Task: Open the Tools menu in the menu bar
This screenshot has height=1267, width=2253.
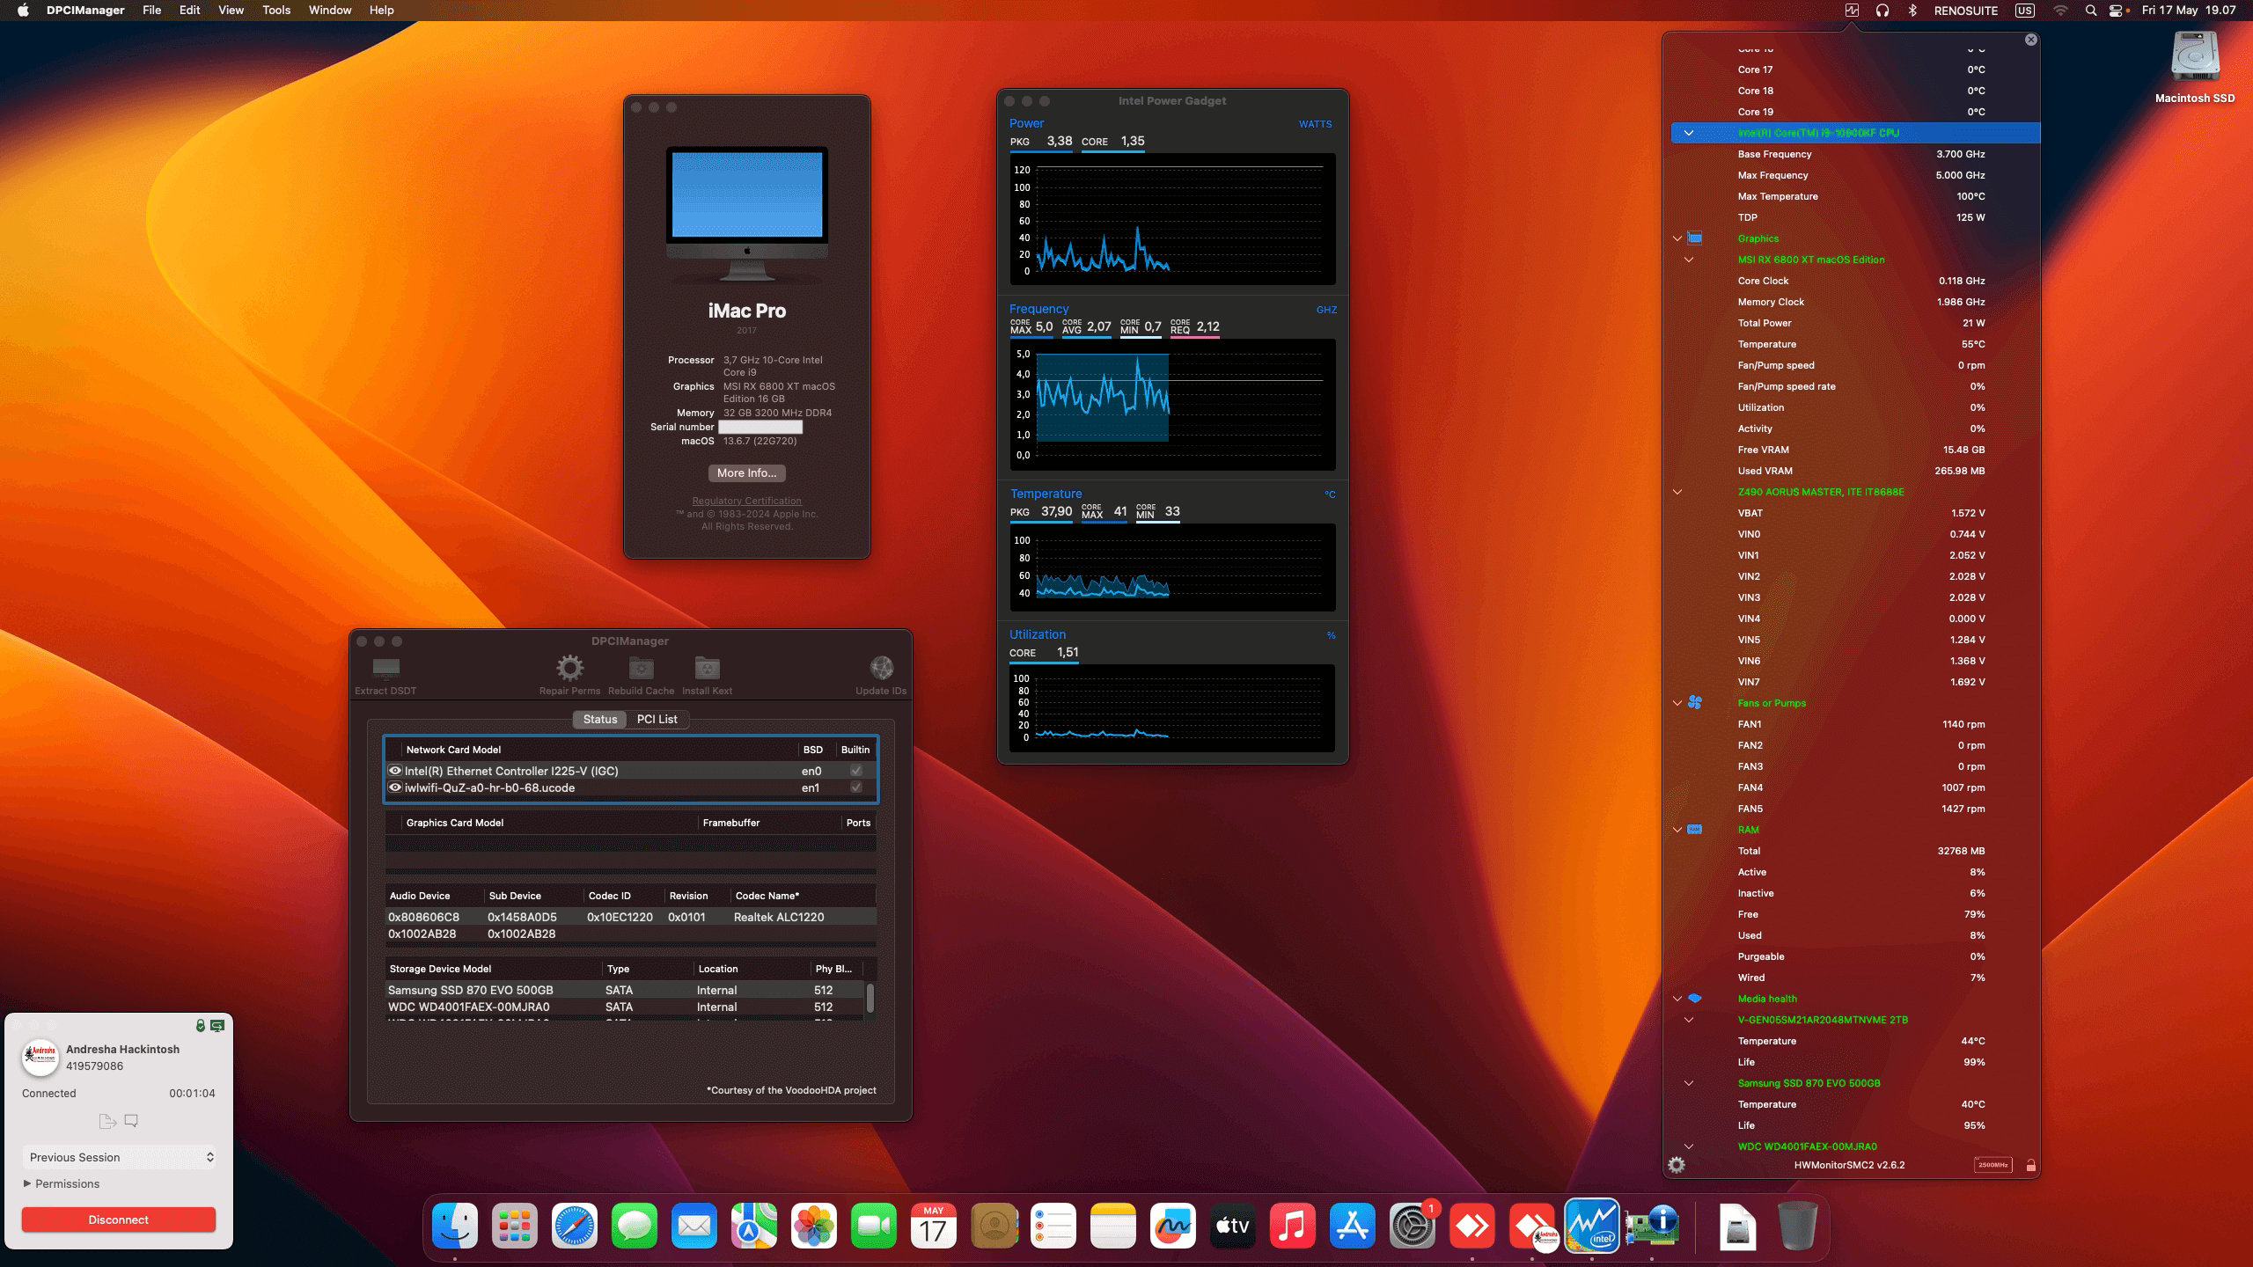Action: (275, 10)
